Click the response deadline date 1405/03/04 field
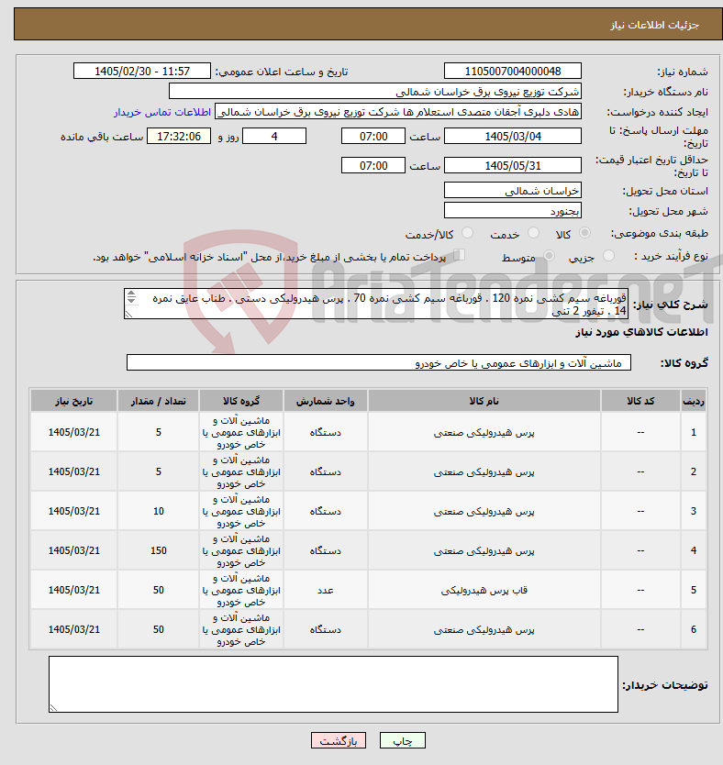Image resolution: width=723 pixels, height=765 pixels. (x=513, y=137)
